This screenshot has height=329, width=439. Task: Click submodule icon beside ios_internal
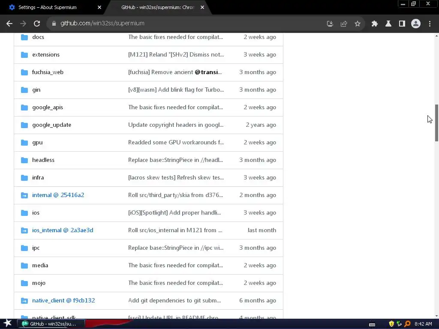point(24,230)
